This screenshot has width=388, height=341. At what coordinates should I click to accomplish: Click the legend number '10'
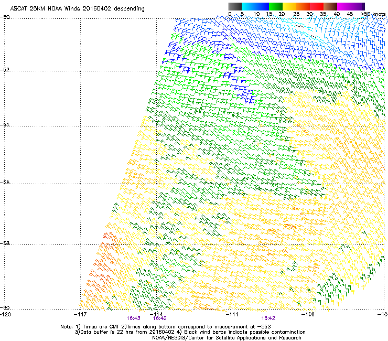256,14
